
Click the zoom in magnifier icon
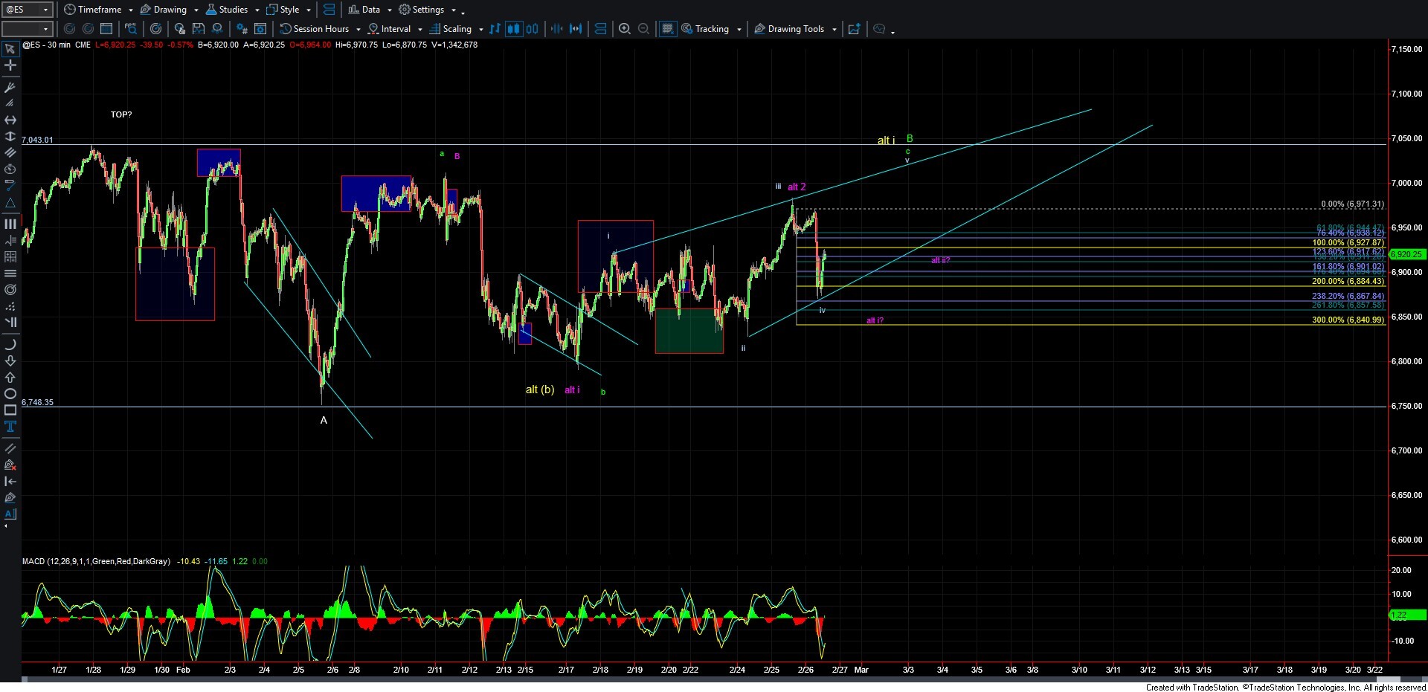point(625,29)
